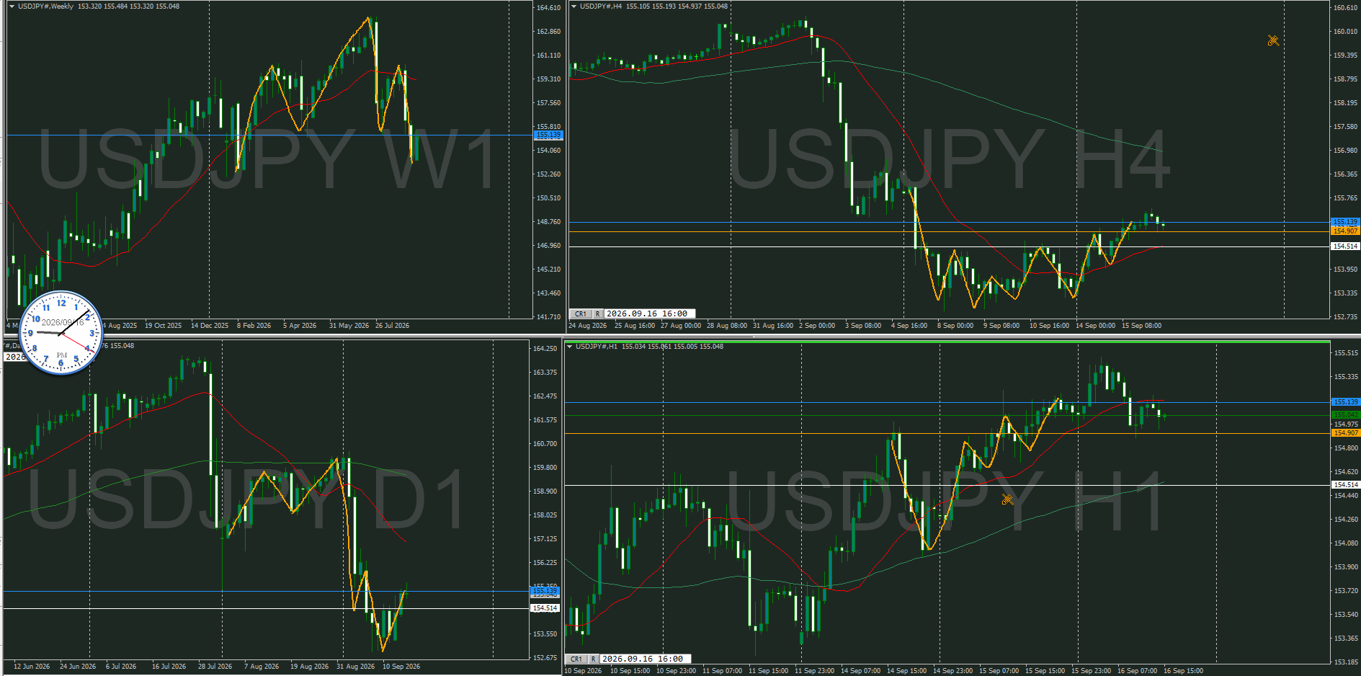The height and width of the screenshot is (676, 1361).
Task: Click the analog clock widget
Action: (x=61, y=333)
